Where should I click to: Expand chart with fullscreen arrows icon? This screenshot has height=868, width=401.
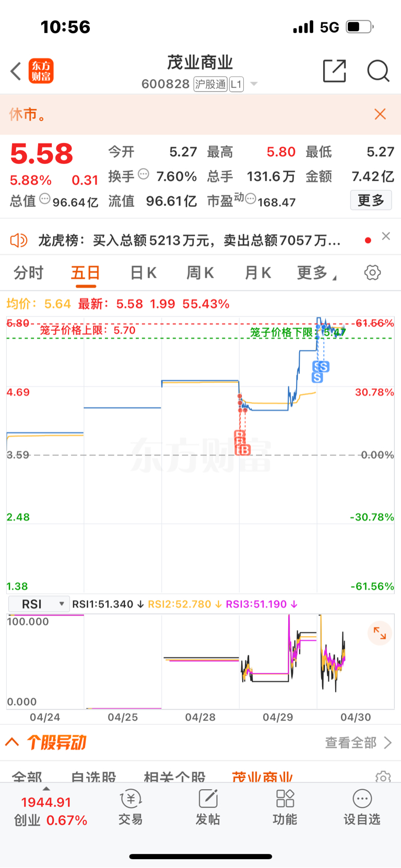tap(380, 634)
